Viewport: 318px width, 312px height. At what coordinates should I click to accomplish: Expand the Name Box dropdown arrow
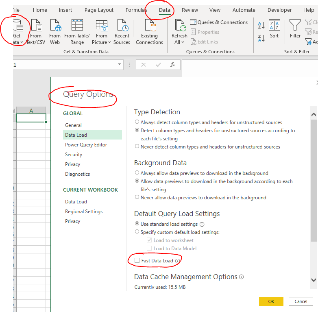tap(119, 65)
